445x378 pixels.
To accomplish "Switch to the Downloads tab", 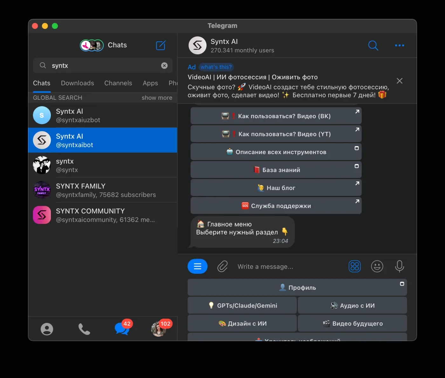I will tap(78, 83).
